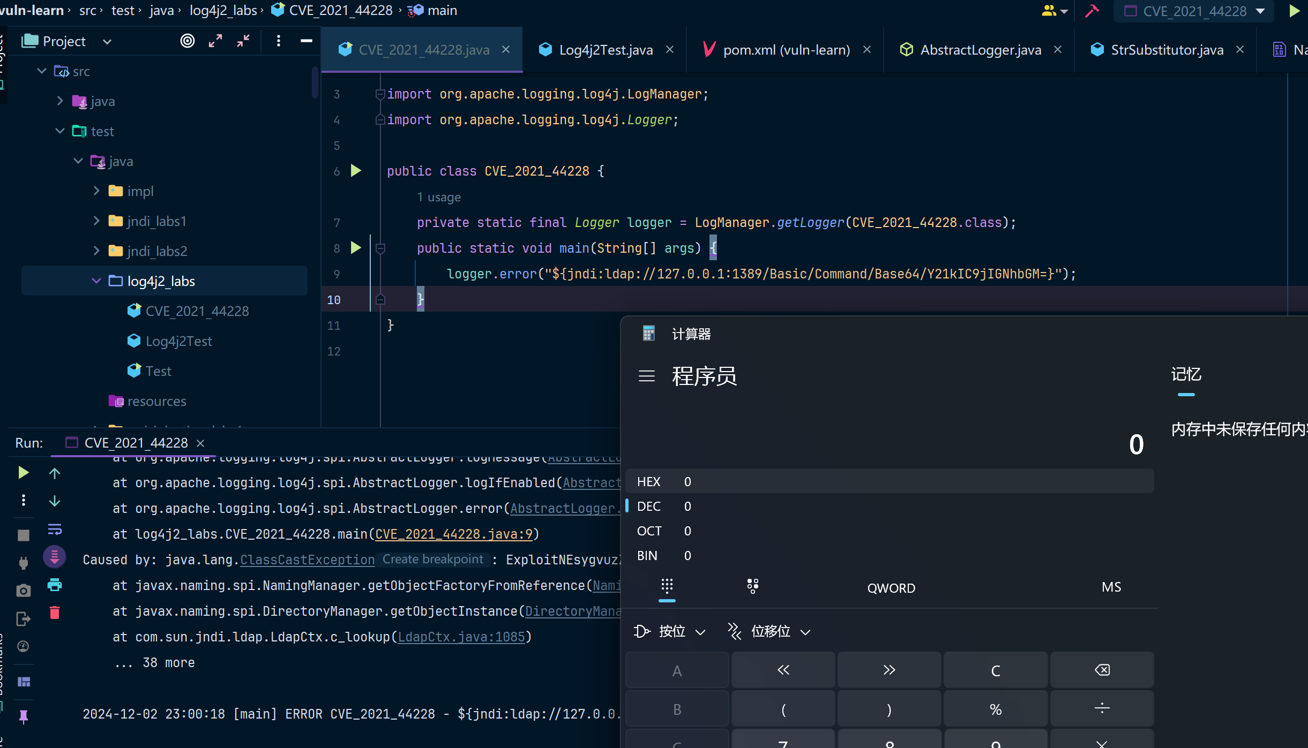Open CVE_2021_44228.java:9 stack trace link
Image resolution: width=1308 pixels, height=748 pixels.
point(454,534)
